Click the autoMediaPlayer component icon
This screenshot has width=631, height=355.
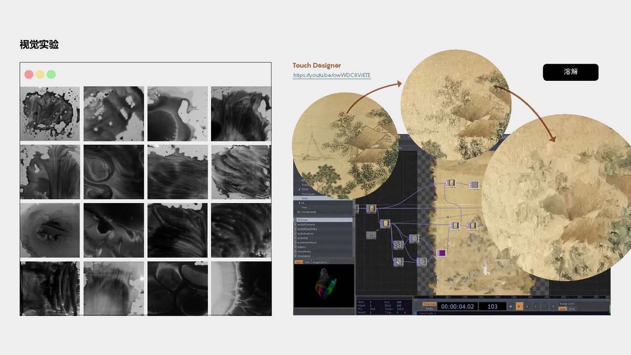coord(295,242)
